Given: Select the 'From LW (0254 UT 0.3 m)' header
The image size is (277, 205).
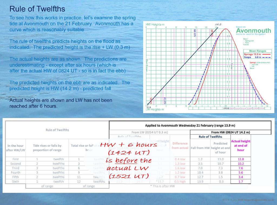Looking at the screenshot, I should pyautogui.click(x=150, y=132).
